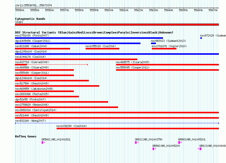Open OR8H2|NM_001005200 gene label
Viewport: 226px width, 163px height.
click(x=166, y=146)
